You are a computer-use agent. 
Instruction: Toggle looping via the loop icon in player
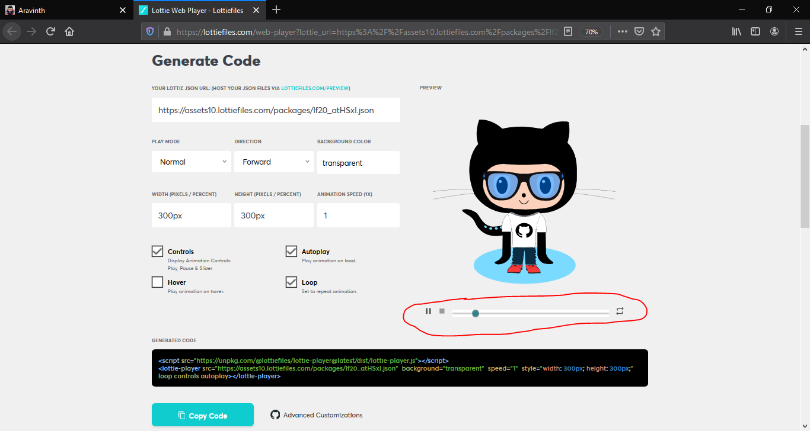tap(619, 311)
